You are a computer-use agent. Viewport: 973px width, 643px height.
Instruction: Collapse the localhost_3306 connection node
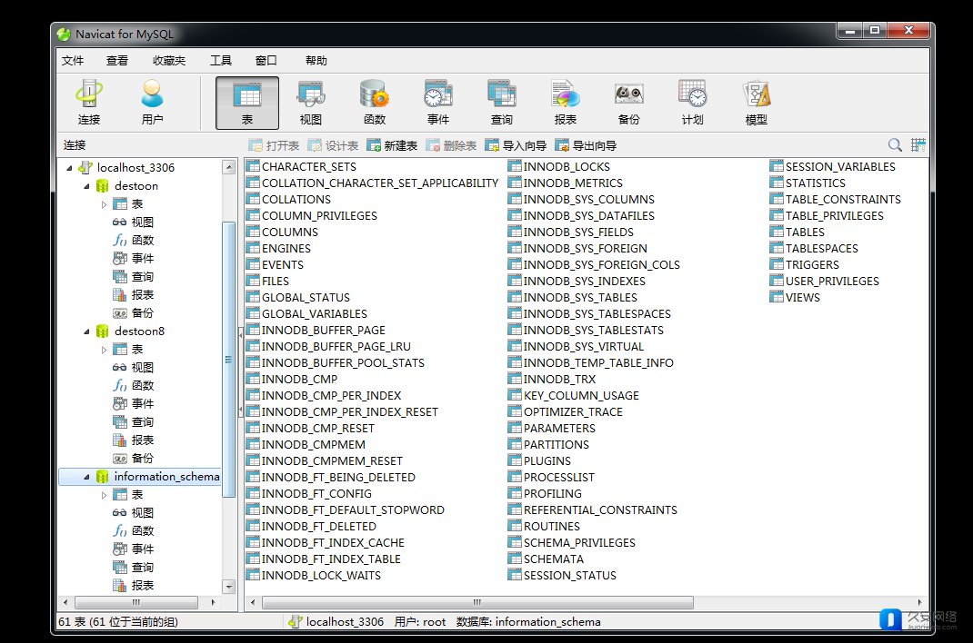[x=69, y=168]
